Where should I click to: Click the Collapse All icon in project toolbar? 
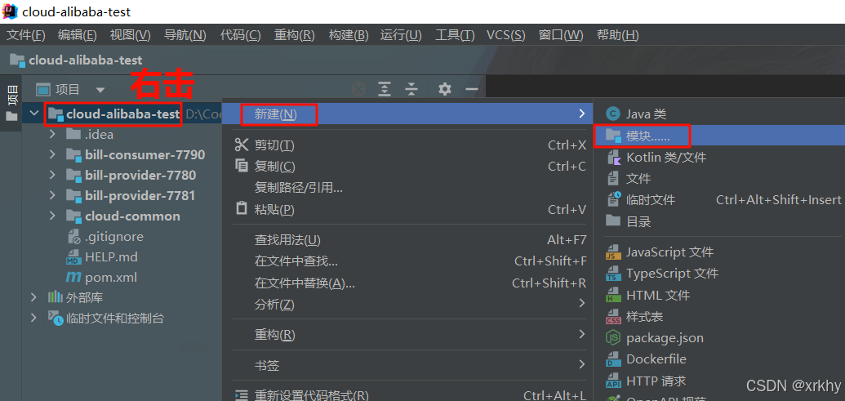click(411, 90)
